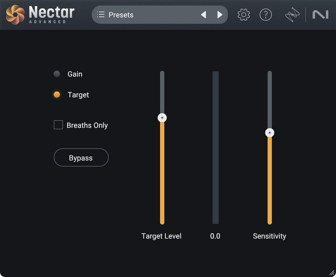Open the settings gear icon

coord(243,15)
